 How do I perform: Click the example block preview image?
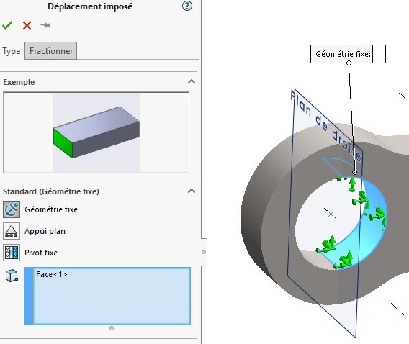click(96, 132)
